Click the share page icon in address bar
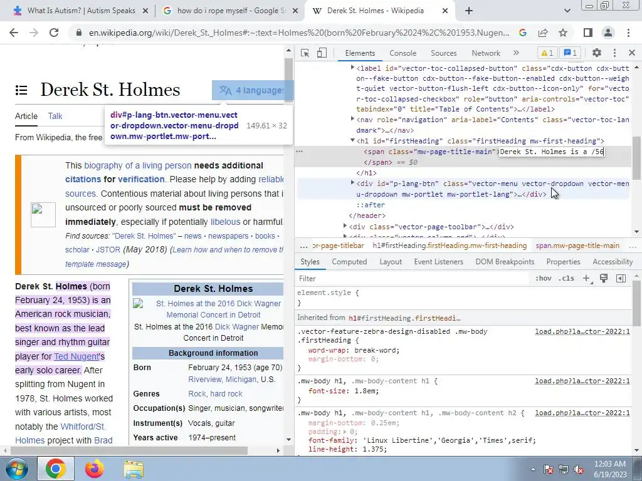 tap(543, 33)
